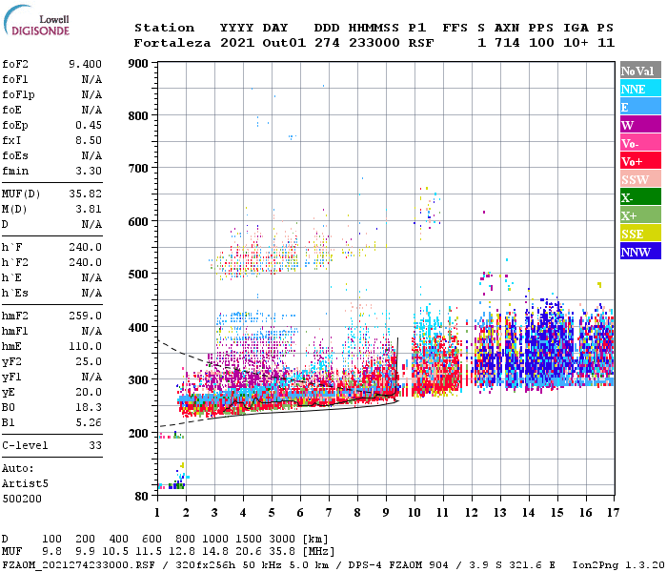
Task: Click the yF2 value 25.0
Action: (89, 361)
